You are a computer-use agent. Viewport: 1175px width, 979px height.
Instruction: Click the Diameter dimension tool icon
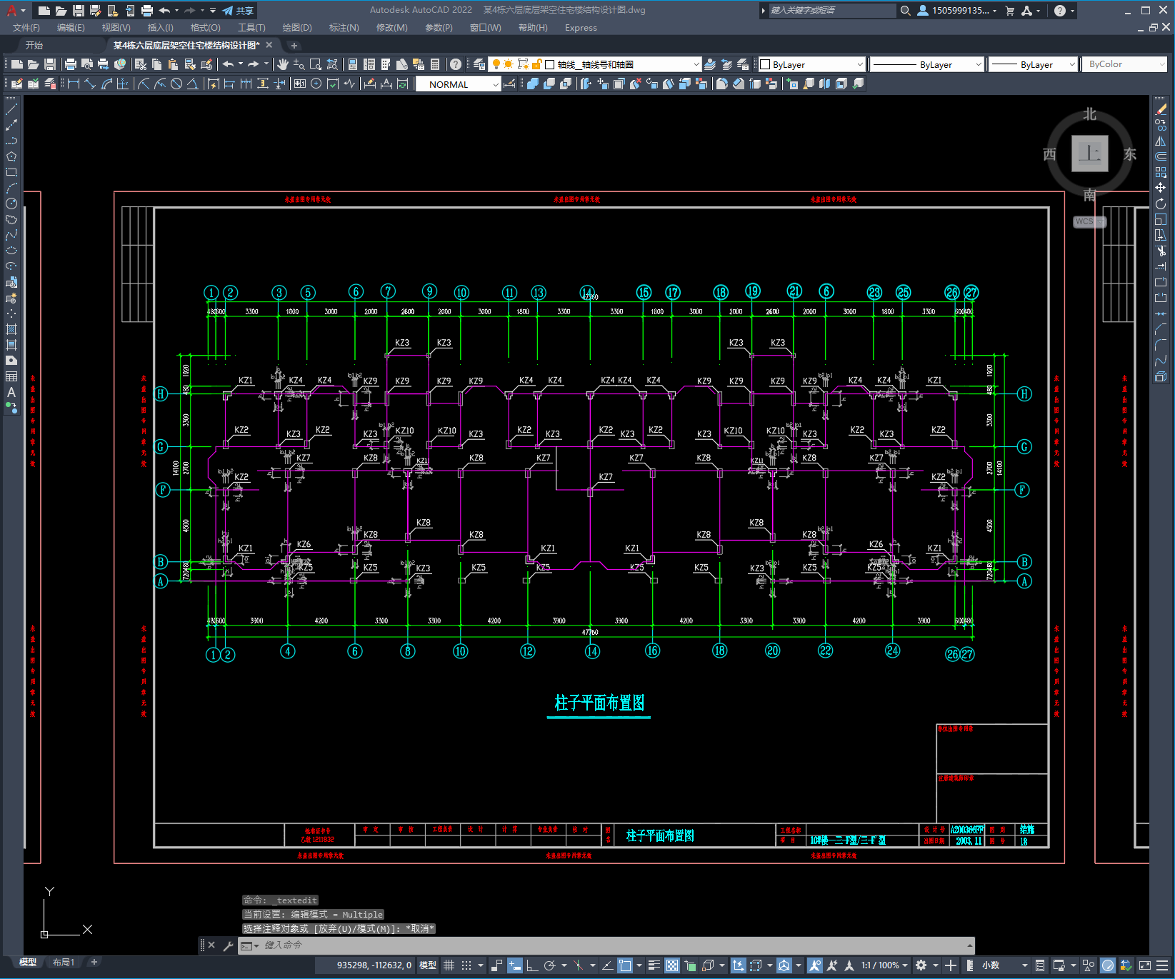176,84
